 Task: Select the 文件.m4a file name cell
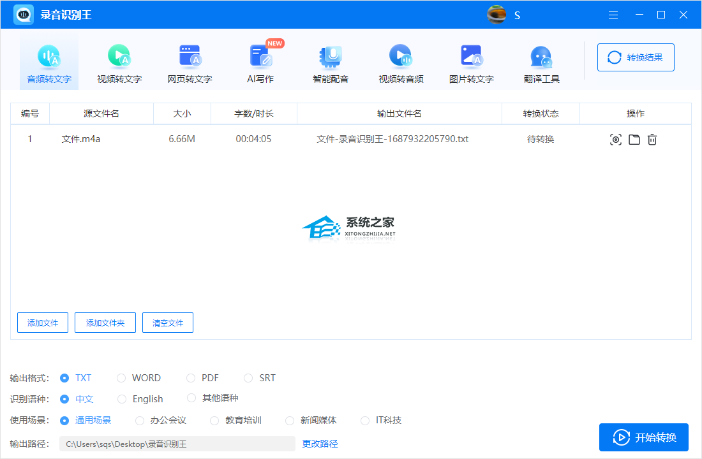tap(81, 139)
